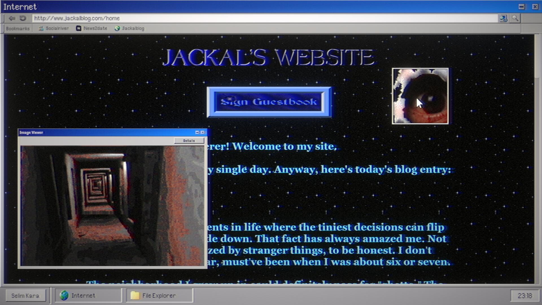Viewport: 542px width, 305px height.
Task: Select the Socialriver bookmark link
Action: [x=56, y=28]
